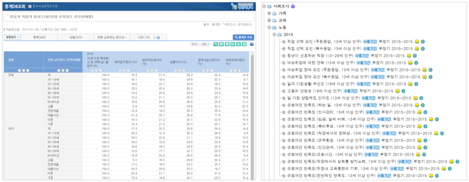This screenshot has width=469, height=182.
Task: Click download icon for 근로여건 만족도(직장에서의 성희롱 방지노력)
Action: pos(451,161)
